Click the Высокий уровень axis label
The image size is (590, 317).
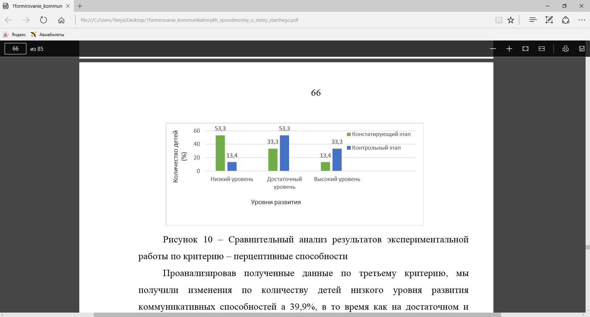337,179
